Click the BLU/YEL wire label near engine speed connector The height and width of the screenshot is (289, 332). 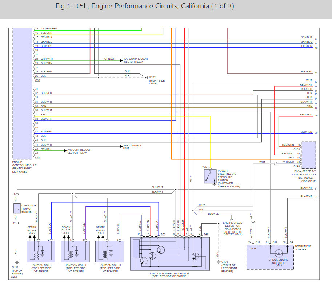pyautogui.click(x=213, y=214)
